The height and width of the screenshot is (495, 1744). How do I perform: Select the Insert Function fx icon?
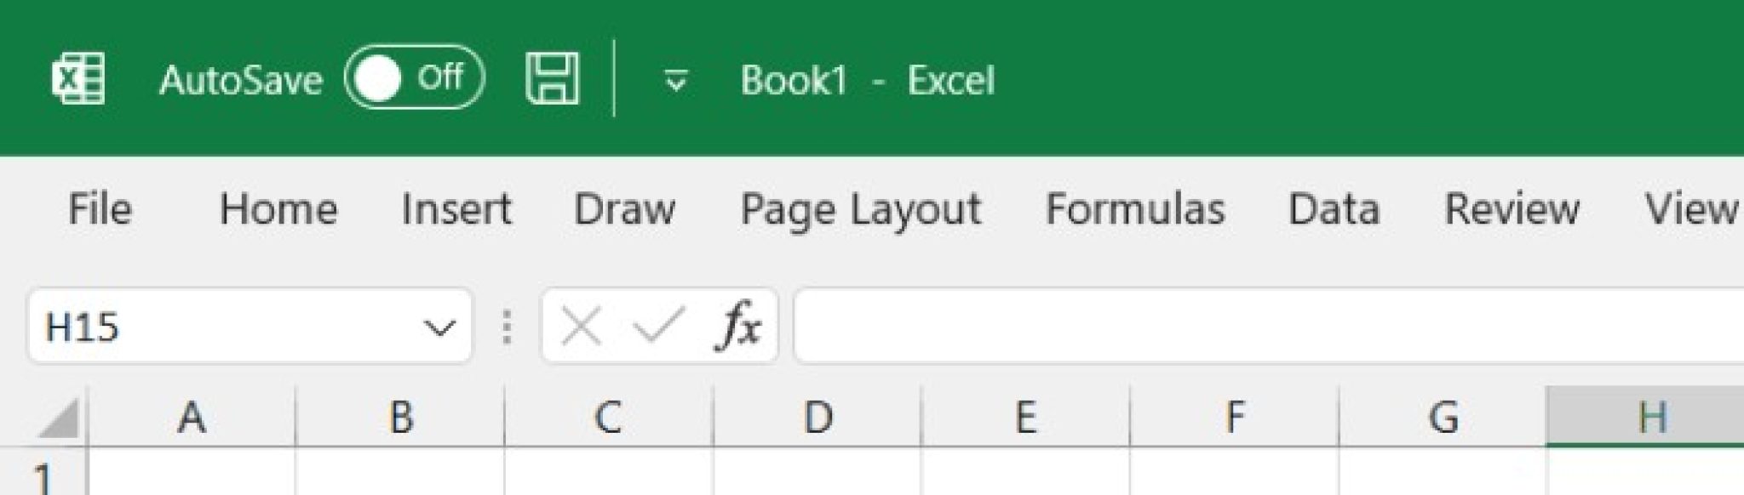(737, 326)
